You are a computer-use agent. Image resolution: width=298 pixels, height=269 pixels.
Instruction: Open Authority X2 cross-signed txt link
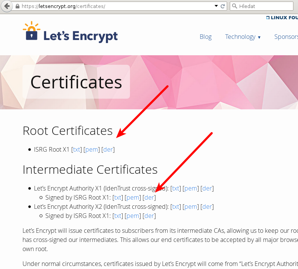176,207
